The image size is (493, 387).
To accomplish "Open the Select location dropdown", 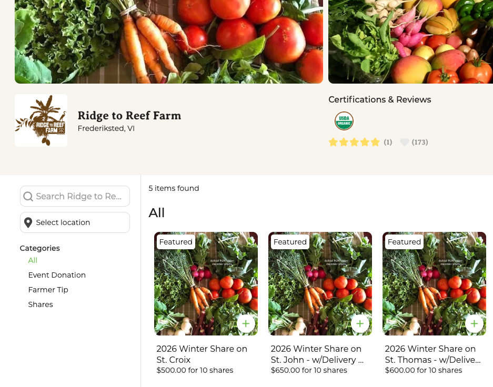I will click(x=75, y=222).
